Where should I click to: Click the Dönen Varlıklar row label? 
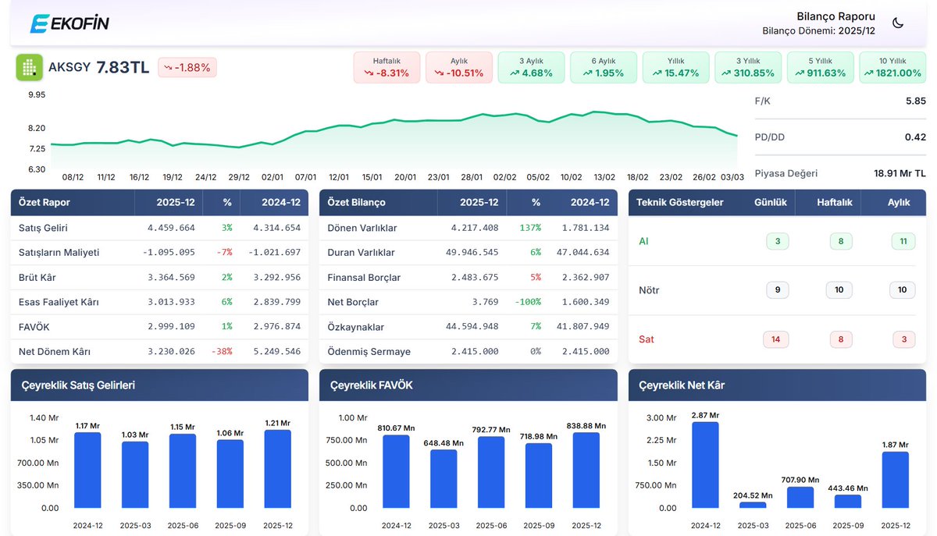point(362,228)
